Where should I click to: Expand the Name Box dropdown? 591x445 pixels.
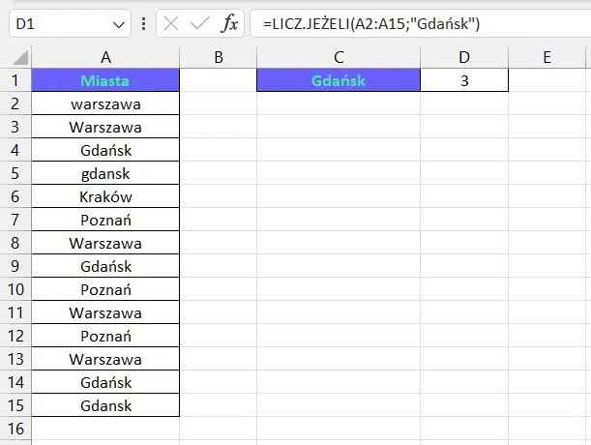click(x=119, y=23)
